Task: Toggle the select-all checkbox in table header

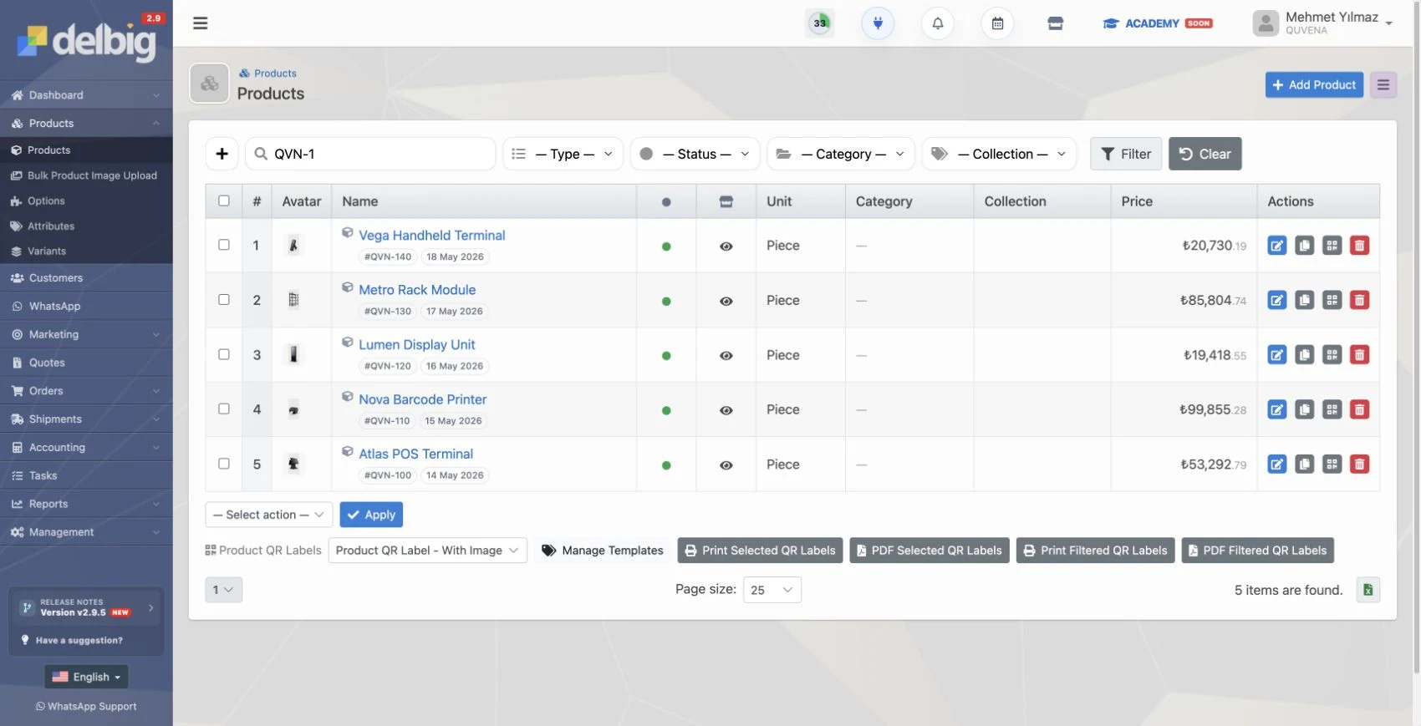Action: (224, 201)
